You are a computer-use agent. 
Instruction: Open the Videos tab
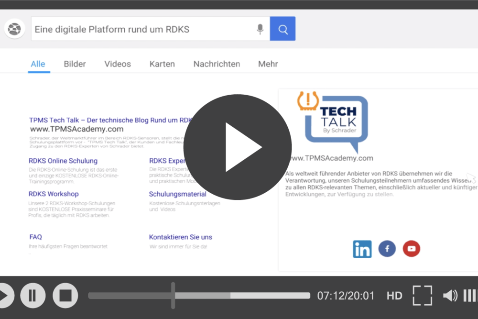coord(118,64)
